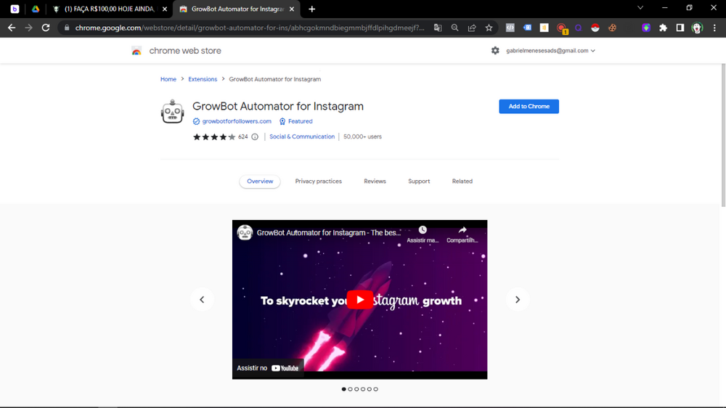Open a new browser tab
The width and height of the screenshot is (726, 408).
[x=311, y=9]
